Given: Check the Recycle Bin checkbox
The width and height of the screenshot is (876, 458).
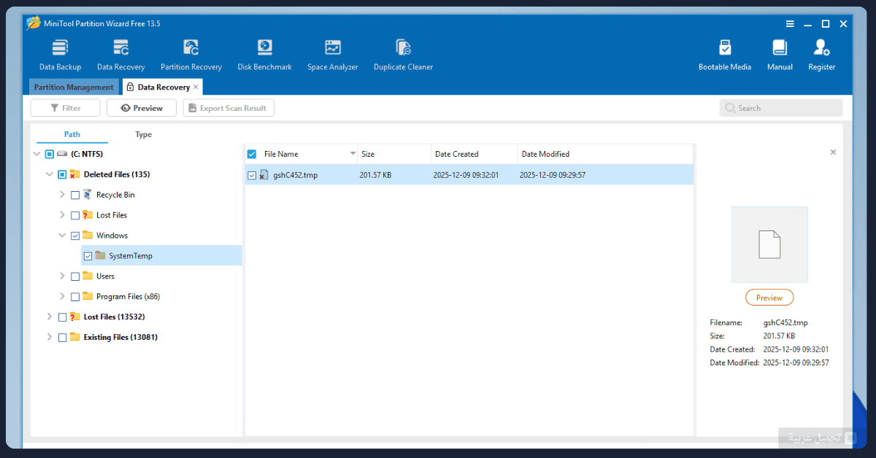Looking at the screenshot, I should click(x=75, y=195).
